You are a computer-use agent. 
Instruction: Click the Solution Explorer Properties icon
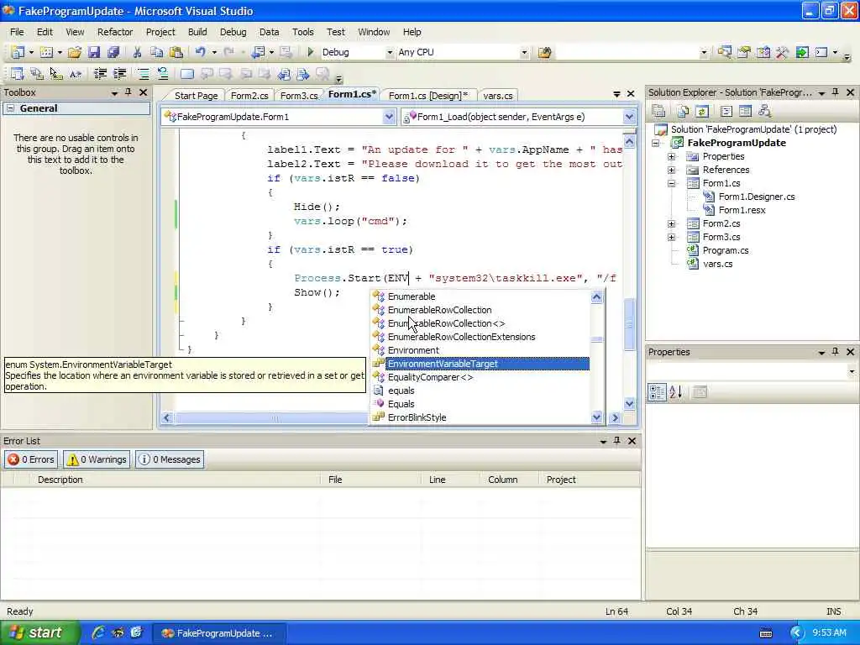point(658,112)
